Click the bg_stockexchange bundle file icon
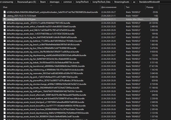 5,84
